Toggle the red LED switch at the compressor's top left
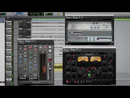This screenshot has height=98, width=130. pos(74,56)
